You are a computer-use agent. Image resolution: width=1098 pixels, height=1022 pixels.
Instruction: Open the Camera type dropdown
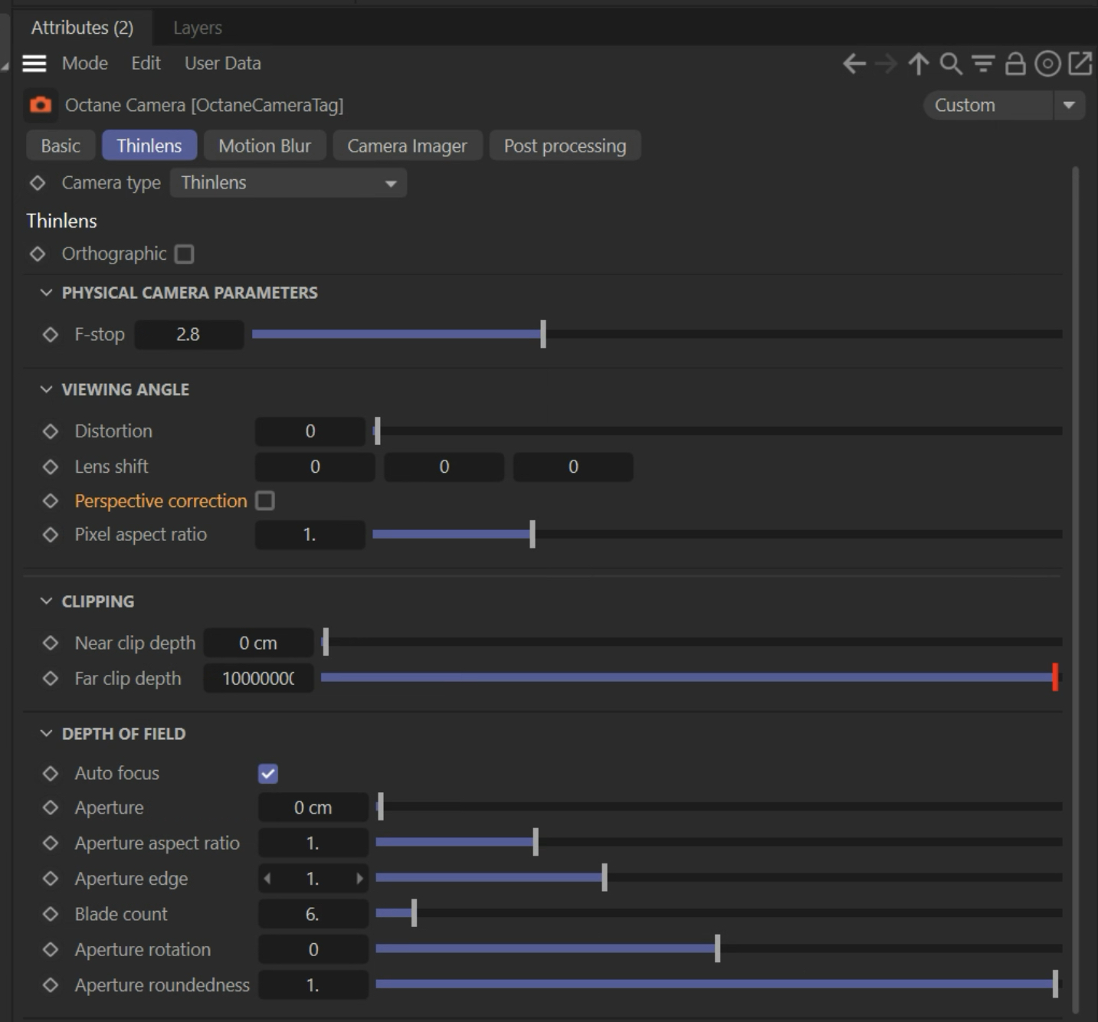click(288, 183)
